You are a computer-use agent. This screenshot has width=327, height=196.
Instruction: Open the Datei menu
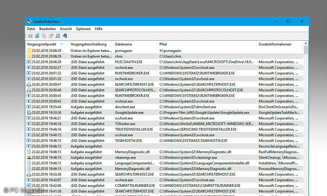(x=31, y=29)
